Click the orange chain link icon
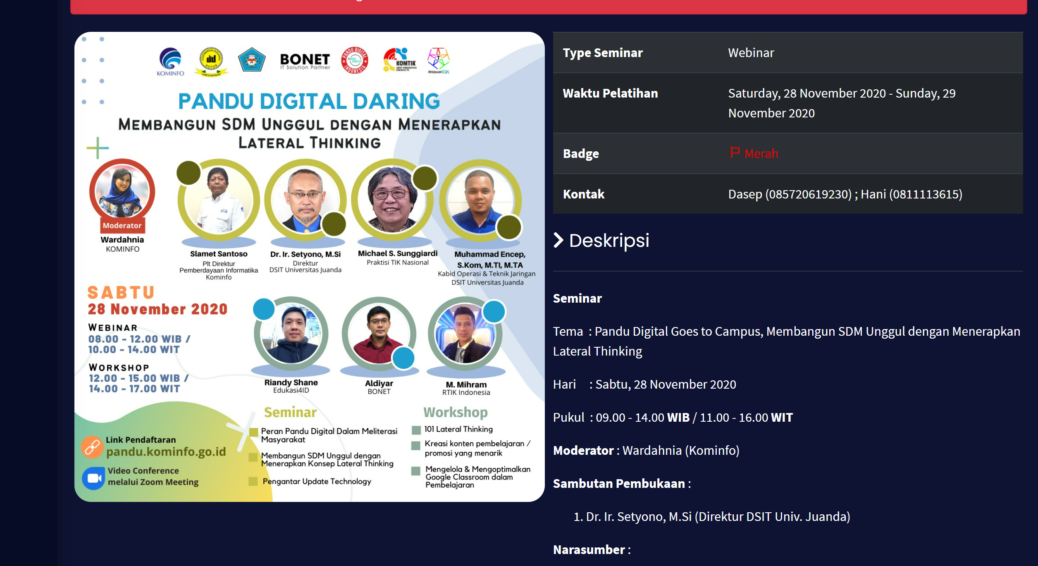1038x566 pixels. 92,447
